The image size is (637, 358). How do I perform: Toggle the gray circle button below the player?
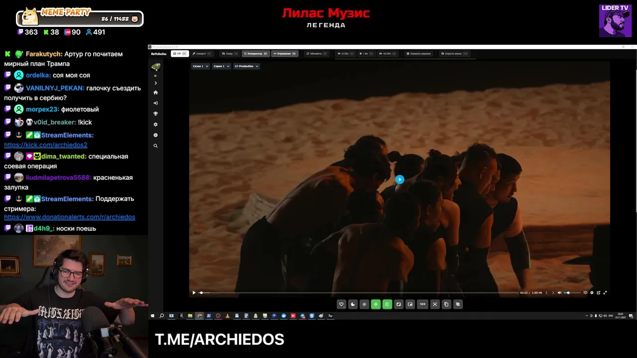point(364,304)
